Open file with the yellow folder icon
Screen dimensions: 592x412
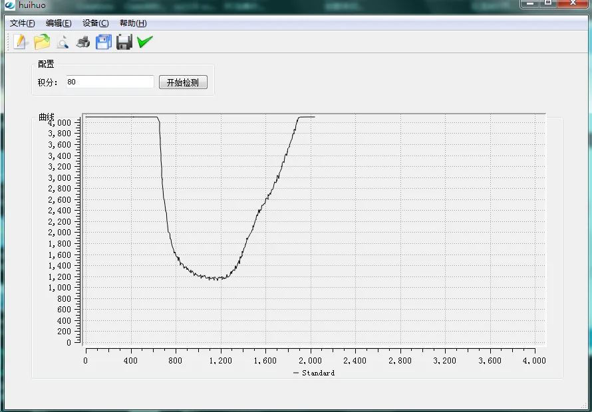42,41
